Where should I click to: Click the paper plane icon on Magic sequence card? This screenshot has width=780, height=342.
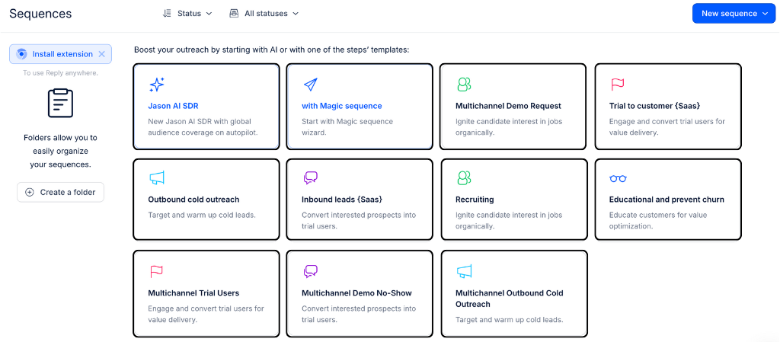(x=311, y=85)
